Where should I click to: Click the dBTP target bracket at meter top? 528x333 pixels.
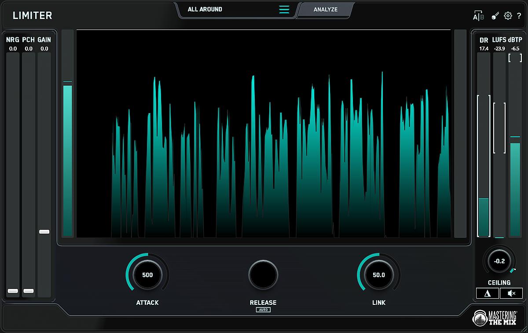[x=515, y=58]
